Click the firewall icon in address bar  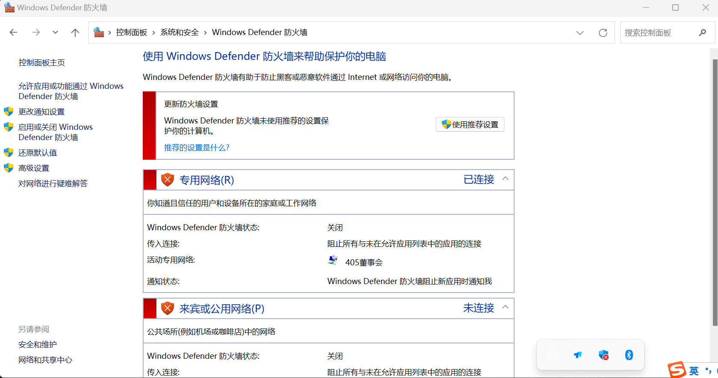point(99,32)
